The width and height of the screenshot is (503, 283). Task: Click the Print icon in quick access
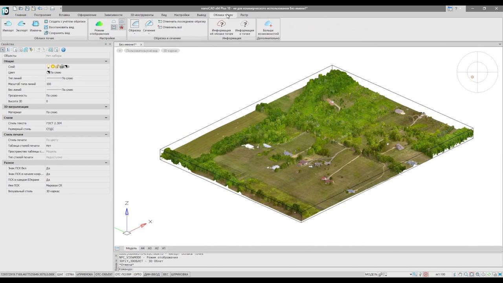click(52, 8)
